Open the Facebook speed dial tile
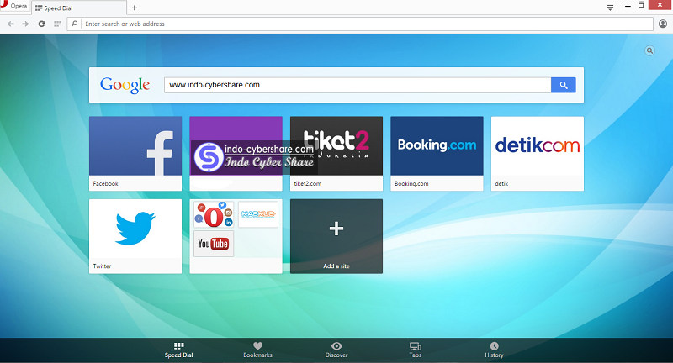Viewport: 673px width, 363px height. (x=135, y=154)
